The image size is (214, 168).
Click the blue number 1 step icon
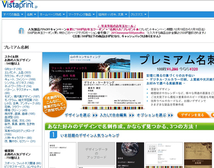coord(53,135)
